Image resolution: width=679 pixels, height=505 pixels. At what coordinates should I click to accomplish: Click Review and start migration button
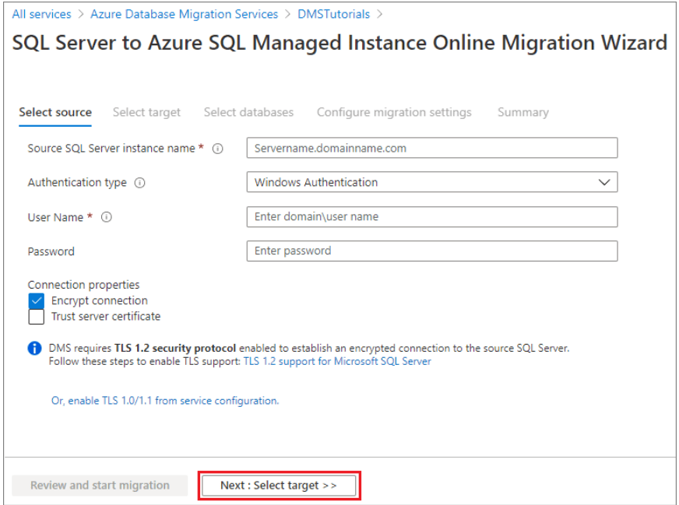pos(100,485)
